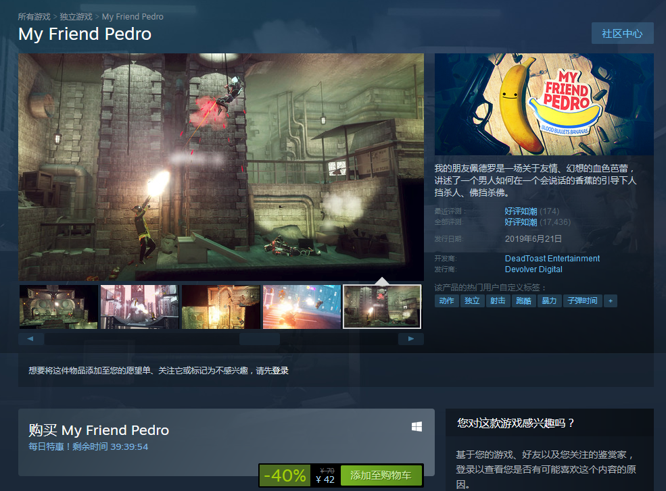Select the 动作 tag
666x491 pixels.
click(446, 301)
